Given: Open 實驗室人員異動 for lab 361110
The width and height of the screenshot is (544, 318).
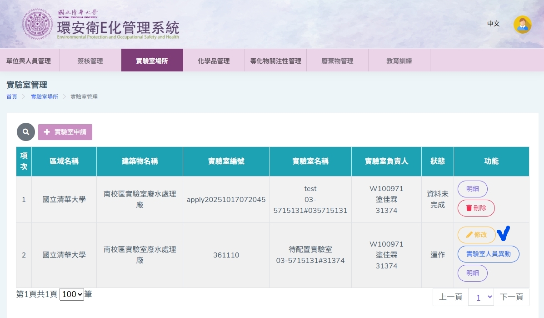Looking at the screenshot, I should [x=488, y=254].
